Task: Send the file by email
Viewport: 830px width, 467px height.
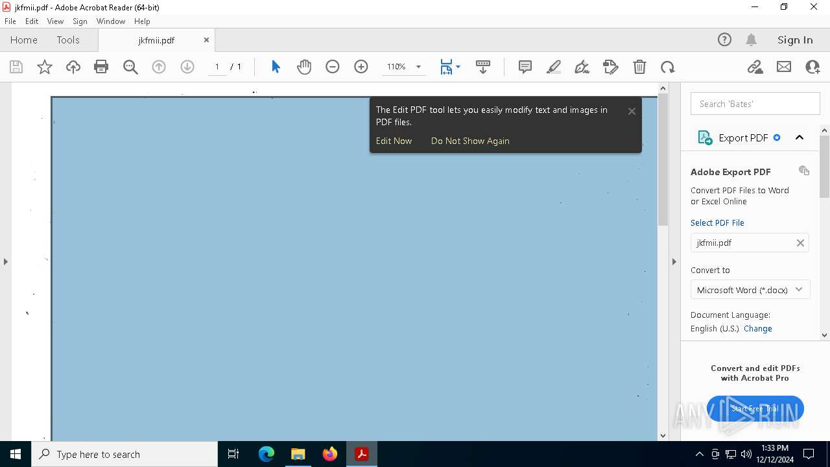Action: [x=784, y=67]
